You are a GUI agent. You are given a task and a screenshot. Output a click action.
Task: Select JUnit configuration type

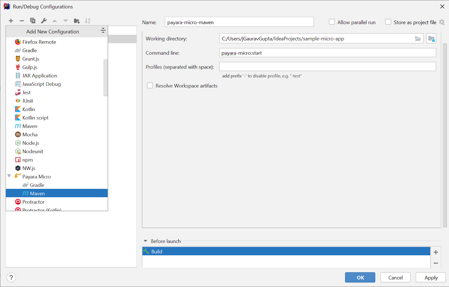[x=57, y=101]
